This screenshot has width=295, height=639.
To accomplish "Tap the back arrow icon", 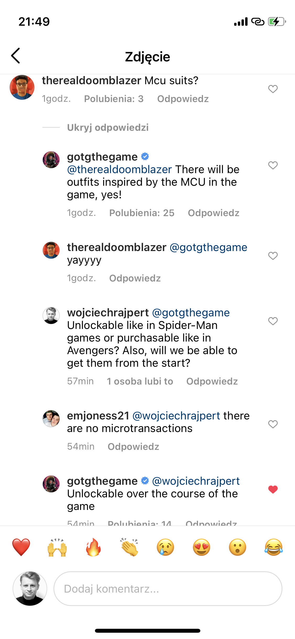I will click(x=16, y=56).
